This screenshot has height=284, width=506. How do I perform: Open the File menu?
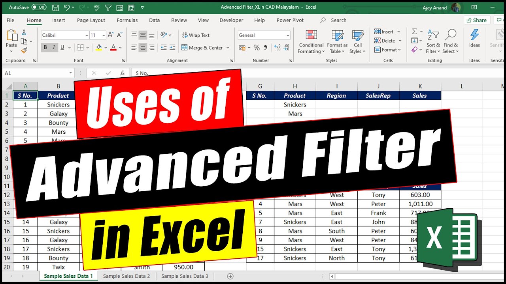coord(11,20)
